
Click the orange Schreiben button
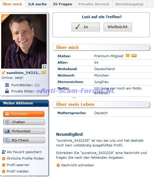[24, 114]
